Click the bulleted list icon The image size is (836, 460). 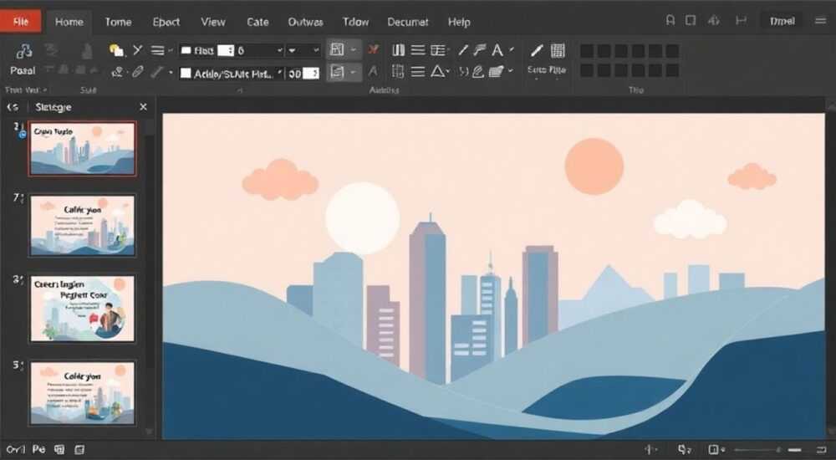(x=438, y=50)
